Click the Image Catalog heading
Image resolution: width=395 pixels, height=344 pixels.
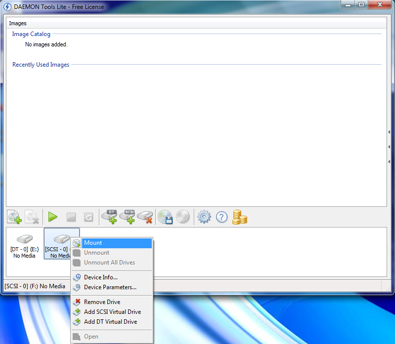pos(31,34)
